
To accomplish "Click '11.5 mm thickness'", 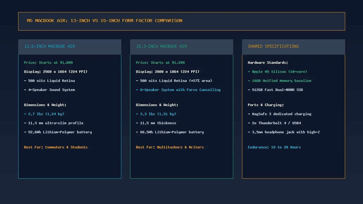I will pyautogui.click(x=156, y=123).
